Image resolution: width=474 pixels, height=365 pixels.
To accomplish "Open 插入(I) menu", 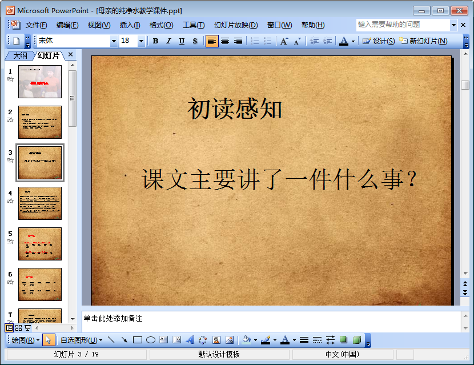I will (130, 25).
